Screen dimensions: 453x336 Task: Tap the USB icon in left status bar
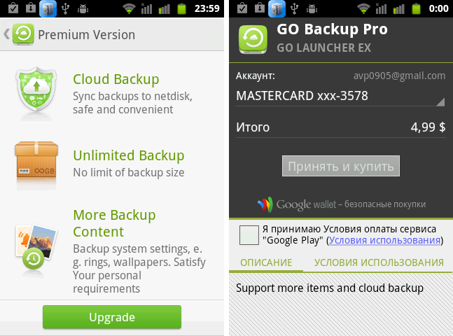(67, 9)
